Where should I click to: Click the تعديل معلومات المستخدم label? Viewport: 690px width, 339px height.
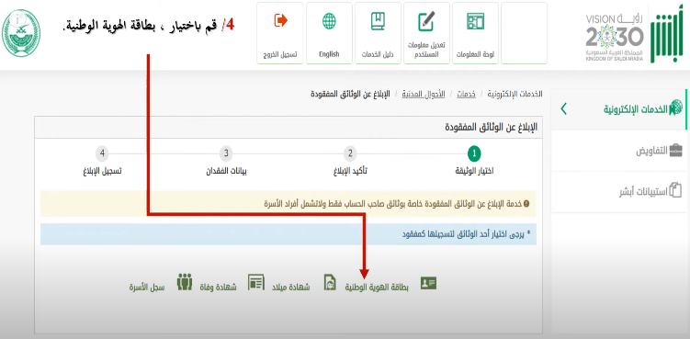pyautogui.click(x=426, y=50)
